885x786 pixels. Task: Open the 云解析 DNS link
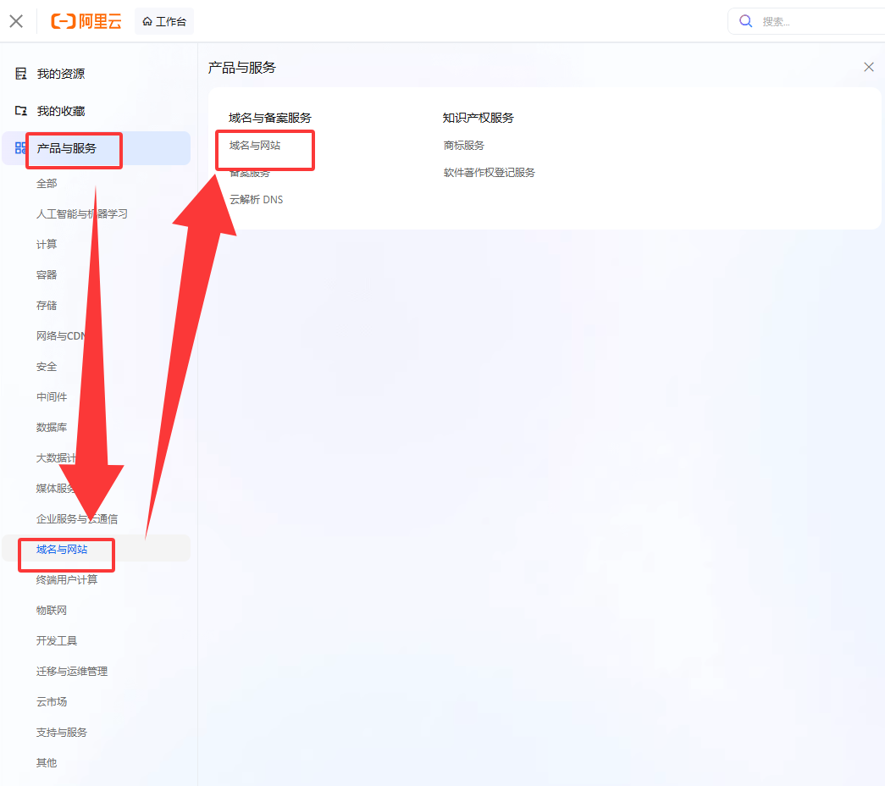(x=256, y=200)
